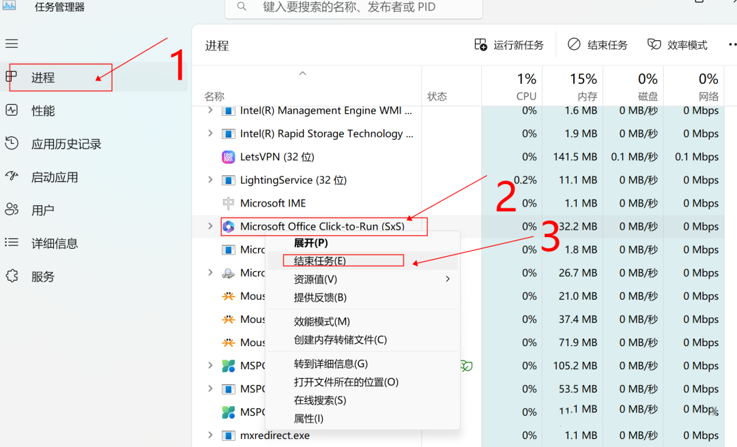This screenshot has height=447, width=737.
Task: Choose 结束任务(E) from the context menu
Action: (x=362, y=261)
